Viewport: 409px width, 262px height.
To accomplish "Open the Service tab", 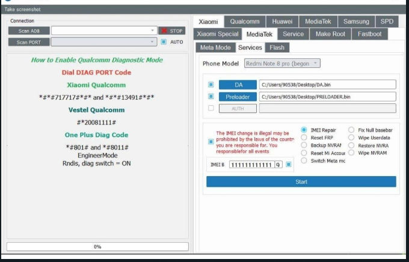I will click(293, 34).
